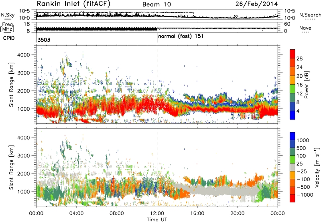Click the 'Rankin Inlet (fitACF)' title
The image size is (321, 222).
point(73,4)
